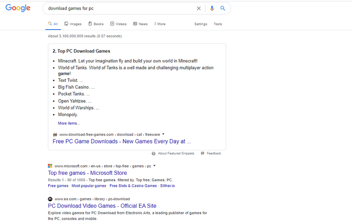Open search Tools
Image resolution: width=352 pixels, height=223 pixels.
pos(218,24)
